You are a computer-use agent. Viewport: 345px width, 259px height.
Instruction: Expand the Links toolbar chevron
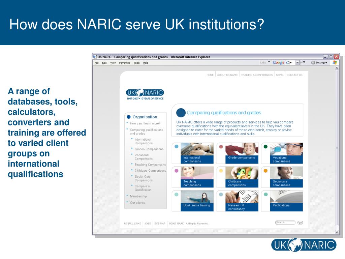click(269, 62)
